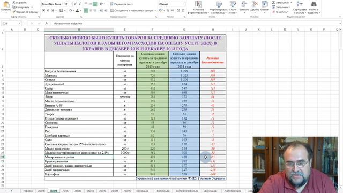Viewport: 343px width, 193px height.
Task: Switch to the Лист6 sheet tab
Action: point(41,191)
